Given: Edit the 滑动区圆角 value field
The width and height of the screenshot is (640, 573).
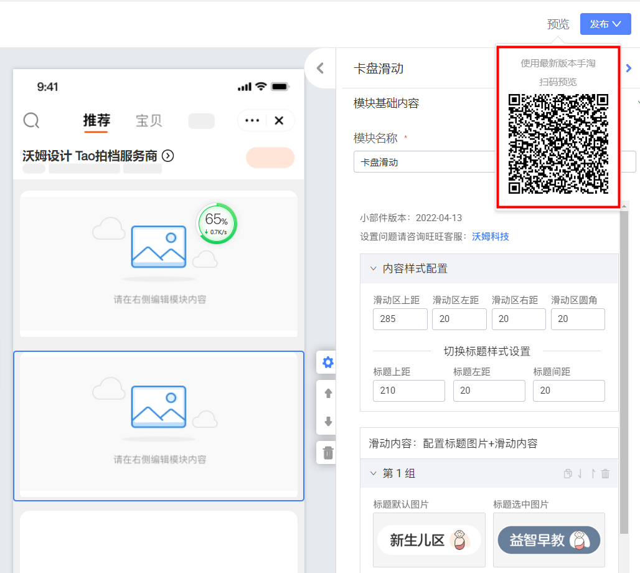Looking at the screenshot, I should [578, 319].
